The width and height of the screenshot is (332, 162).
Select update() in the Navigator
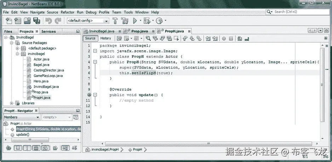23,134
